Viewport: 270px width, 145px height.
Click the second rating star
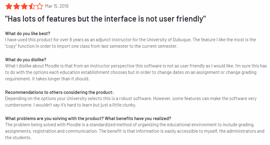tap(17, 6)
